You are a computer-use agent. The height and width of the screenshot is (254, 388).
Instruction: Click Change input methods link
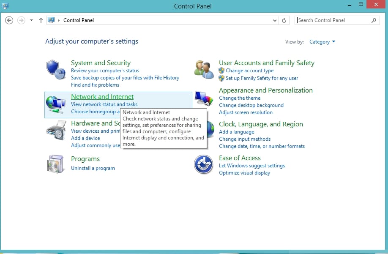[245, 139]
